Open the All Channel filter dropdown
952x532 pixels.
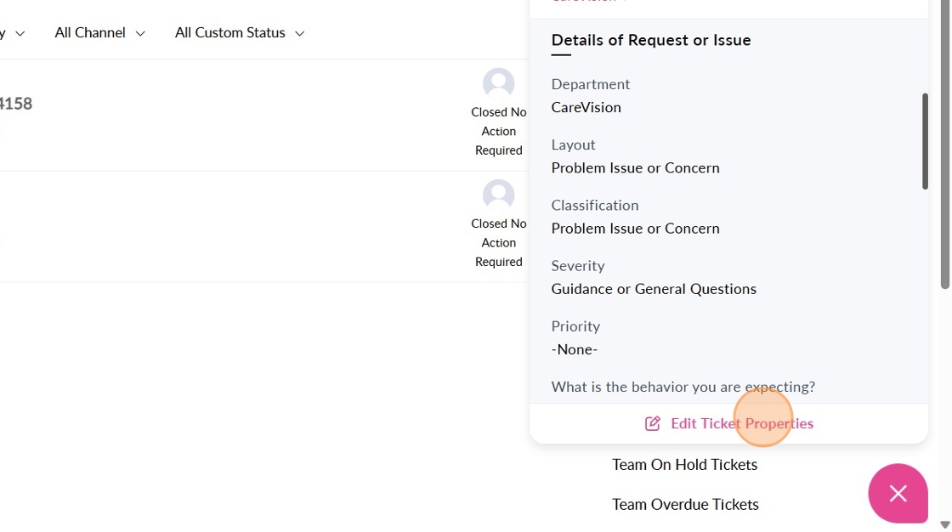click(x=99, y=32)
